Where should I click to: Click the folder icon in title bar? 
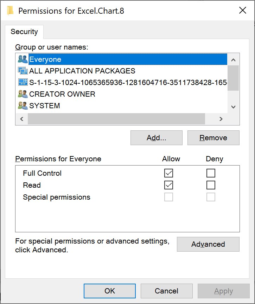[10, 11]
